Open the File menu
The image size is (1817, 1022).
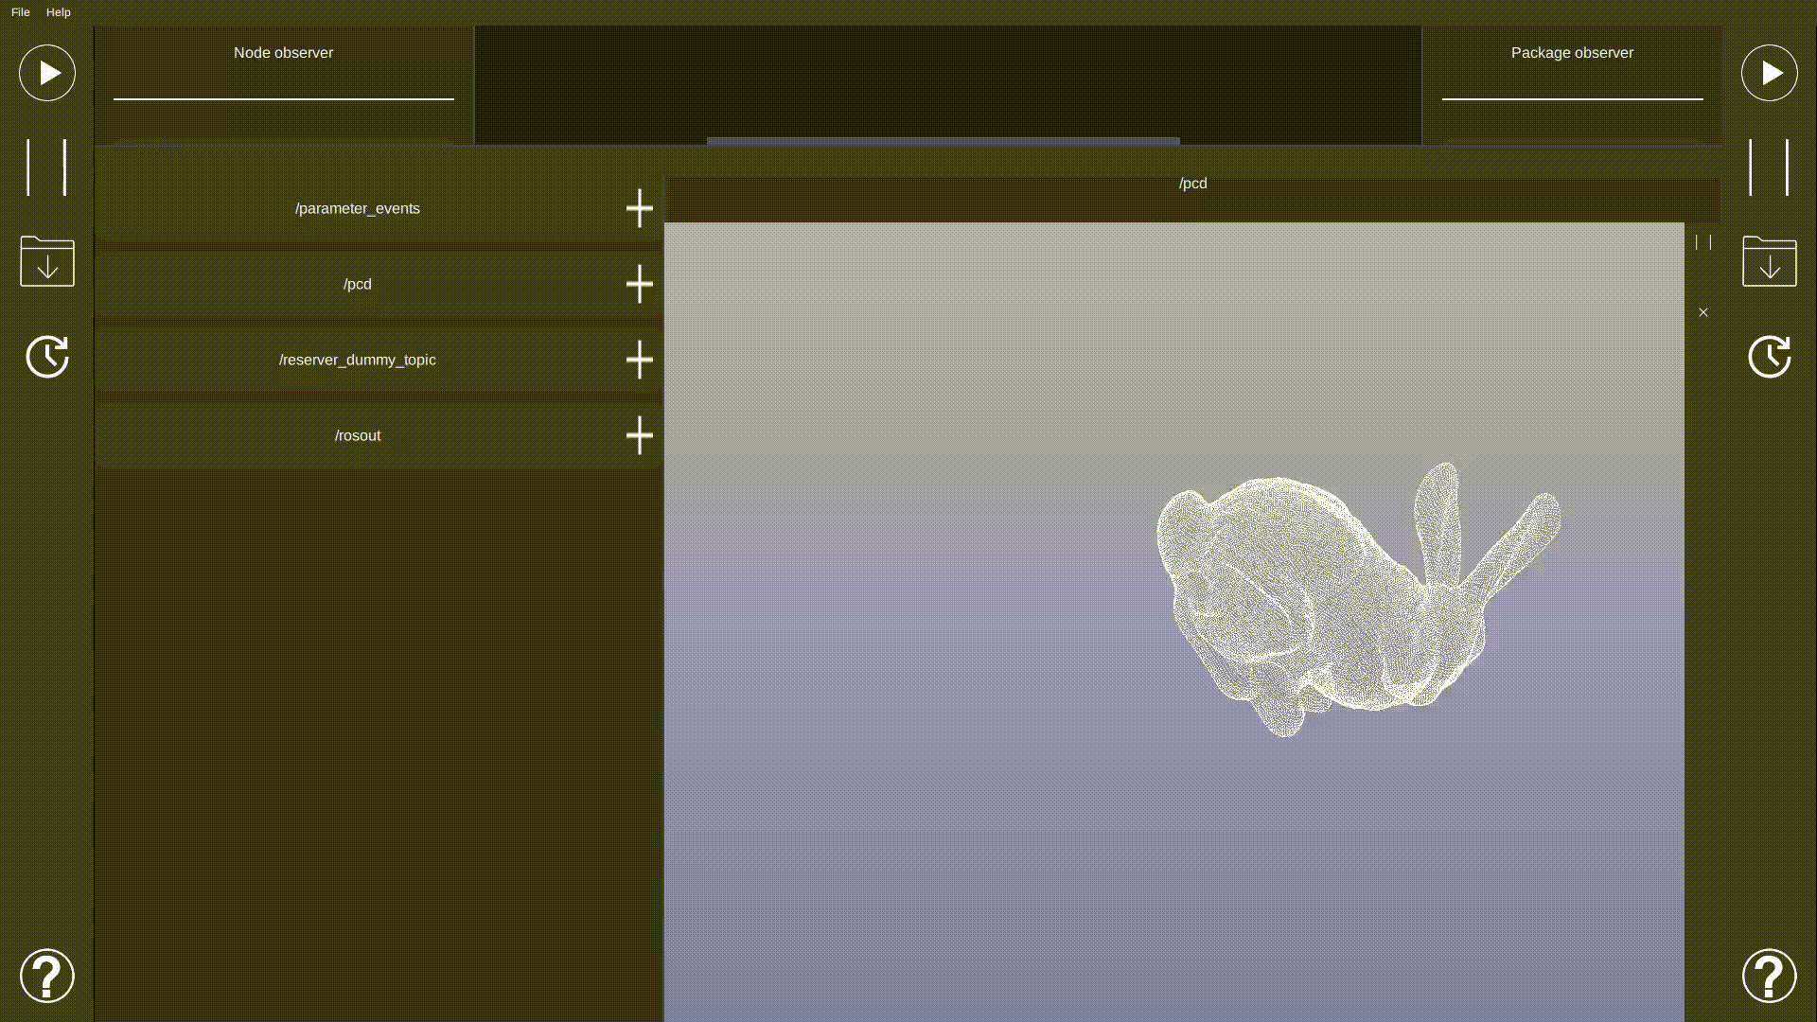coord(21,12)
